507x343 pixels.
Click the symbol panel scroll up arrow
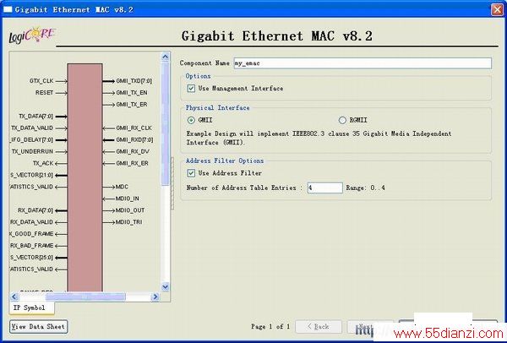pos(166,57)
